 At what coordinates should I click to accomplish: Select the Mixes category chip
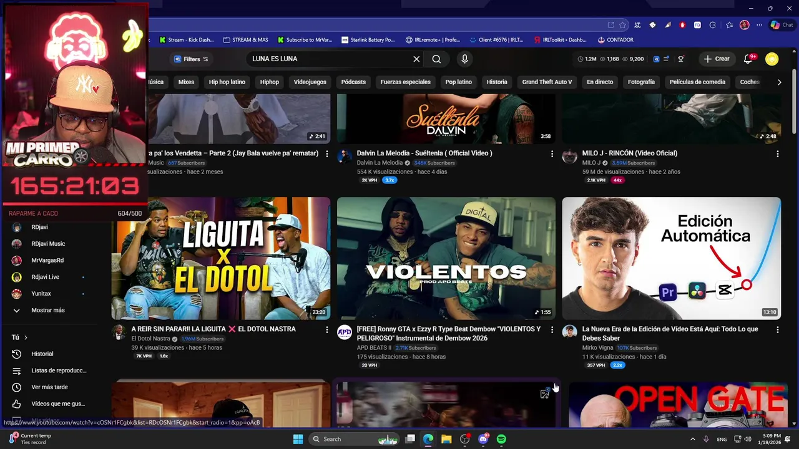click(186, 82)
